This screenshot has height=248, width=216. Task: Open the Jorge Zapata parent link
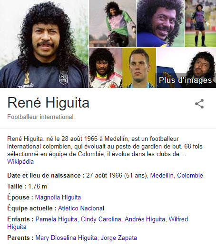[119, 238]
